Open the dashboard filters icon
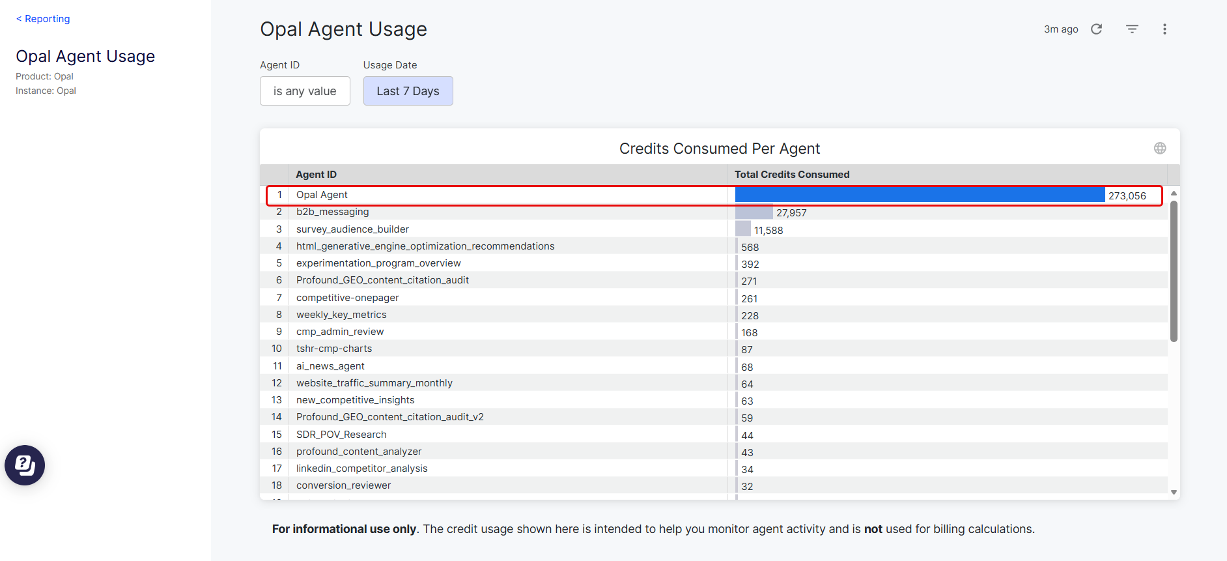 1132,29
